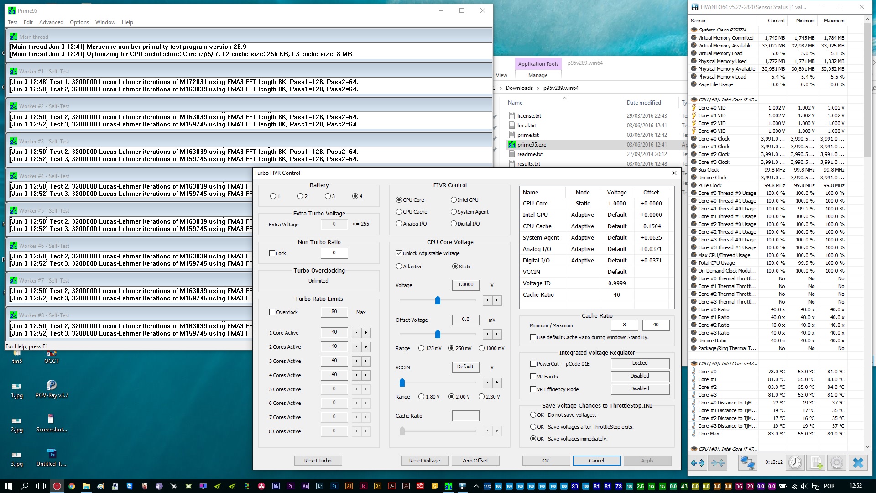This screenshot has width=876, height=493.
Task: Launch Lightroom from taskbar
Action: (320, 486)
